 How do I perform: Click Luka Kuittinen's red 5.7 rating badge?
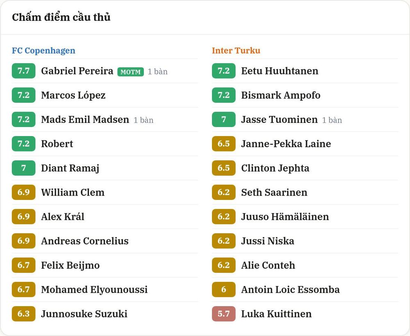click(223, 313)
